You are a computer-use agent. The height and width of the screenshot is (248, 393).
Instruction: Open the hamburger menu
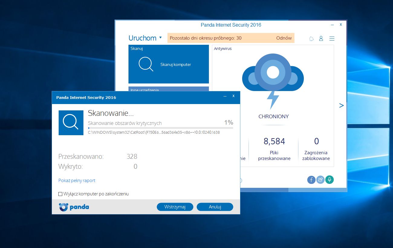click(332, 38)
